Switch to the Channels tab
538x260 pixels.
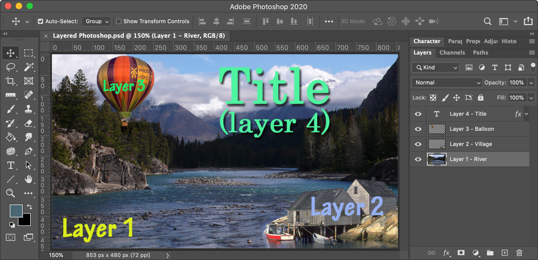(x=452, y=53)
